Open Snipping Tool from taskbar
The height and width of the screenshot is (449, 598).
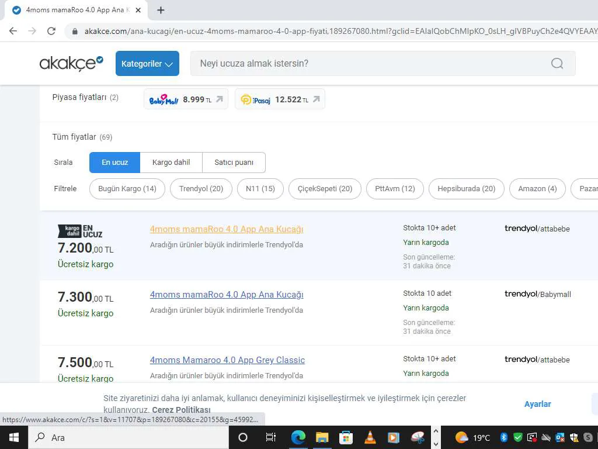[x=418, y=437]
